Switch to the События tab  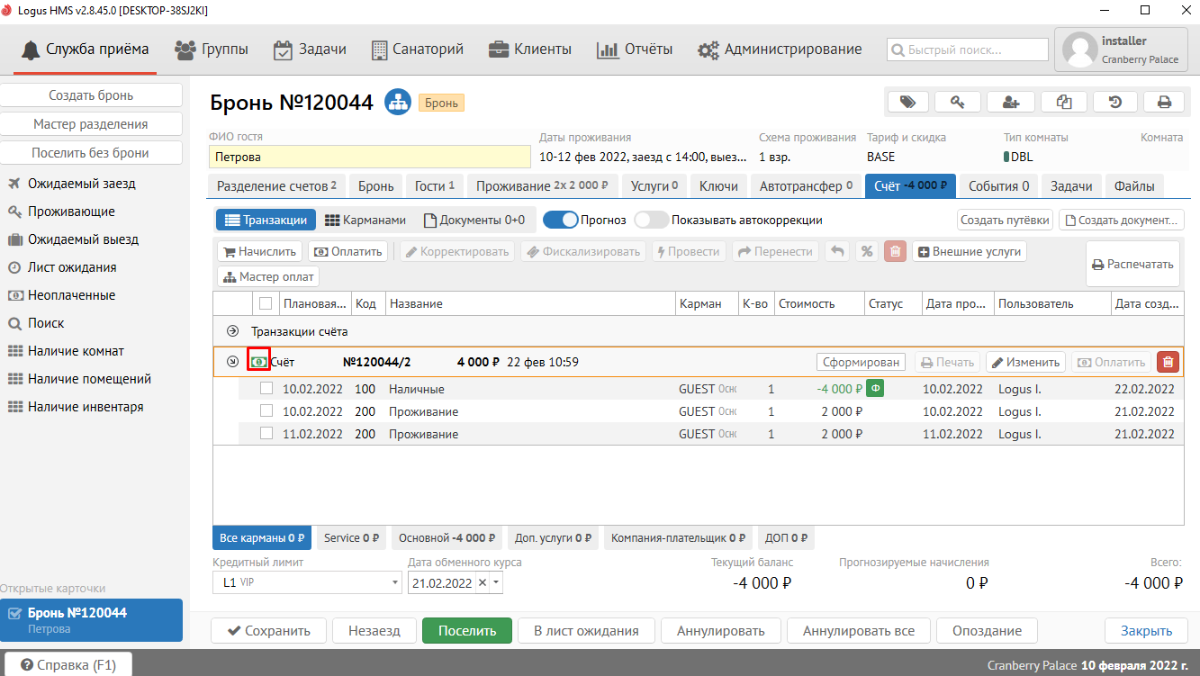click(x=998, y=185)
